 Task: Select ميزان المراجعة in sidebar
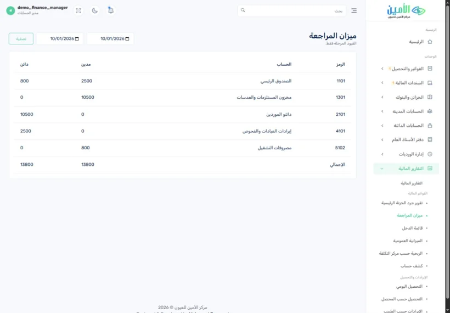point(410,215)
